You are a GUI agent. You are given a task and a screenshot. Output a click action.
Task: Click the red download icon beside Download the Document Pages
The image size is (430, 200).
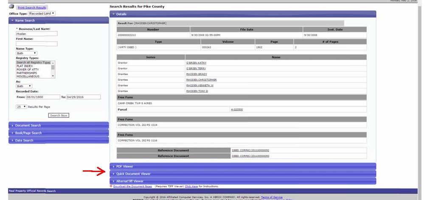click(111, 186)
